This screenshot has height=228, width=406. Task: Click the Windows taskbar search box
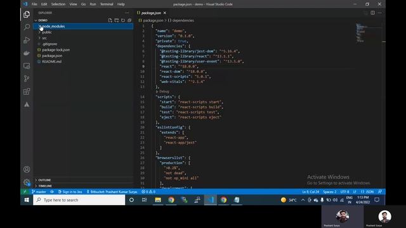(79, 200)
